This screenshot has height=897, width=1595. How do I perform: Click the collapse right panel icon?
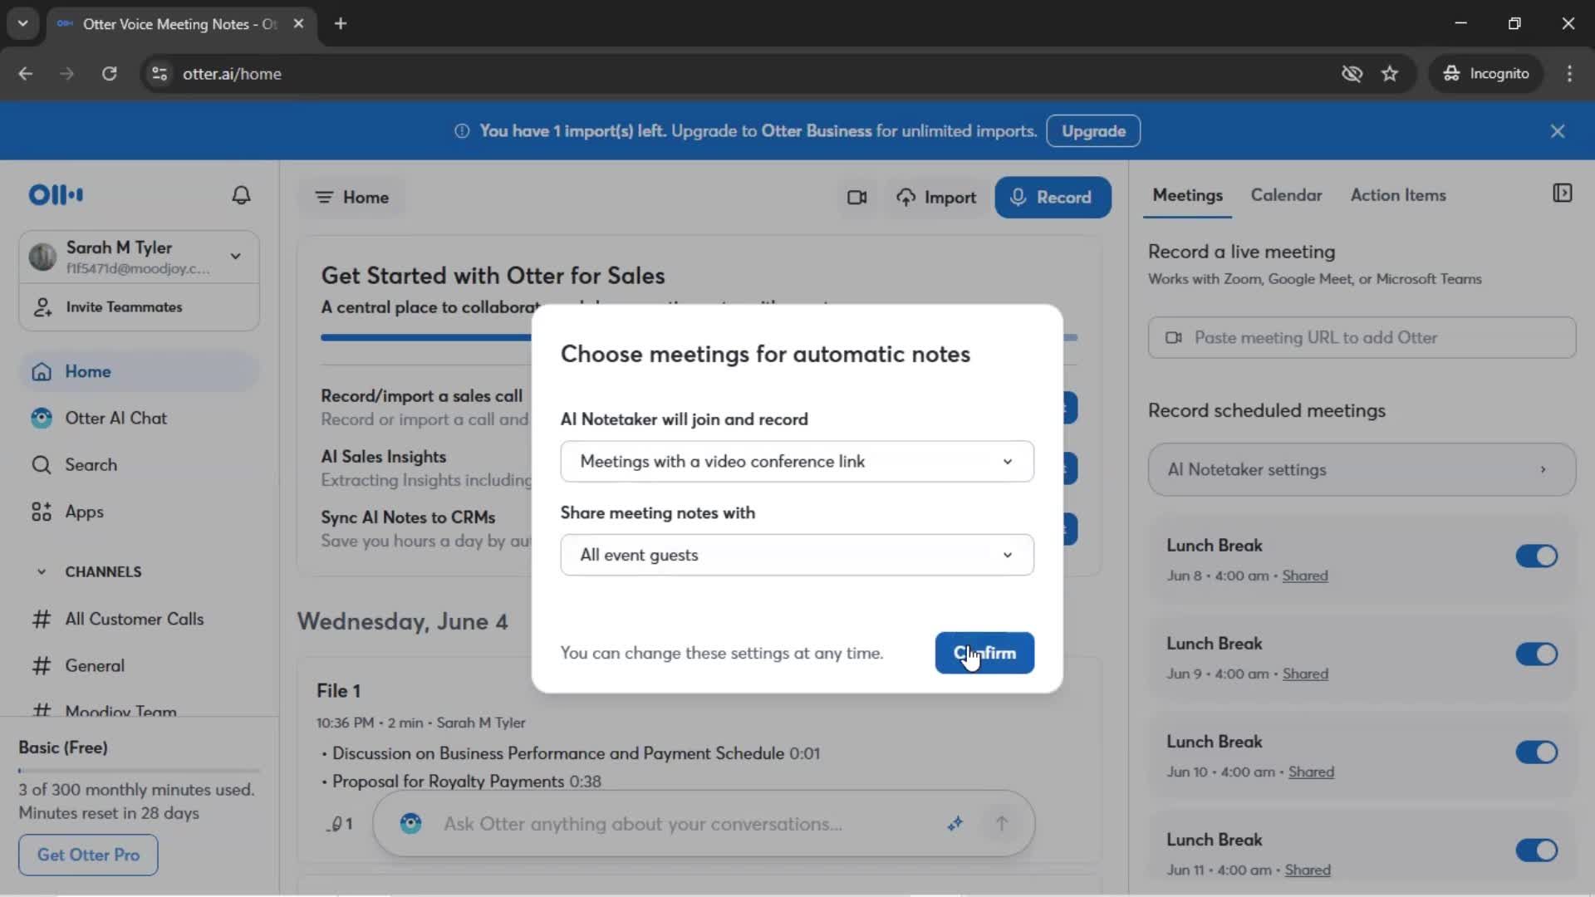[1562, 194]
